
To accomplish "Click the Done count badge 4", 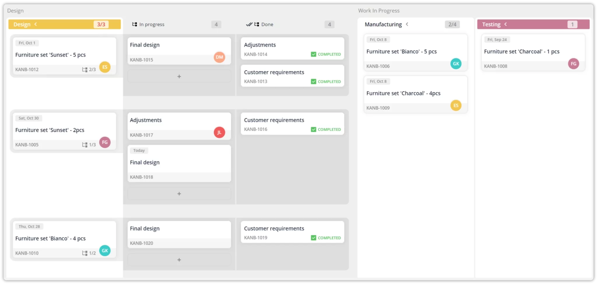I will click(x=329, y=24).
